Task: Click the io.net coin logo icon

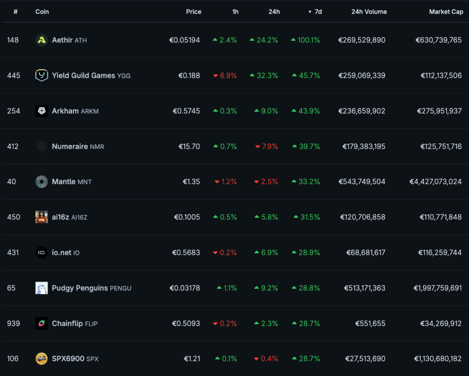Action: [x=42, y=252]
